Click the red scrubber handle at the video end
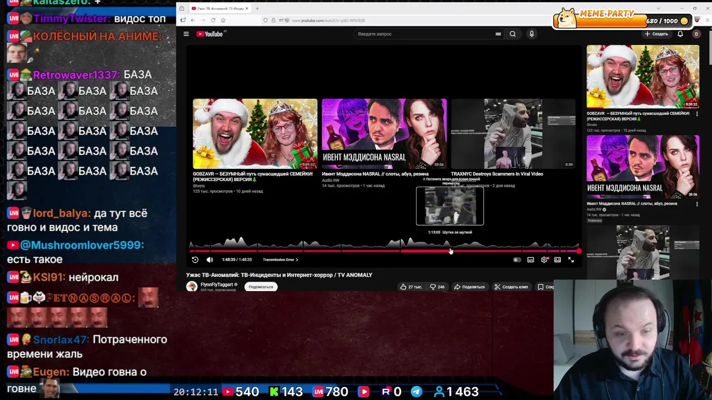 [579, 251]
